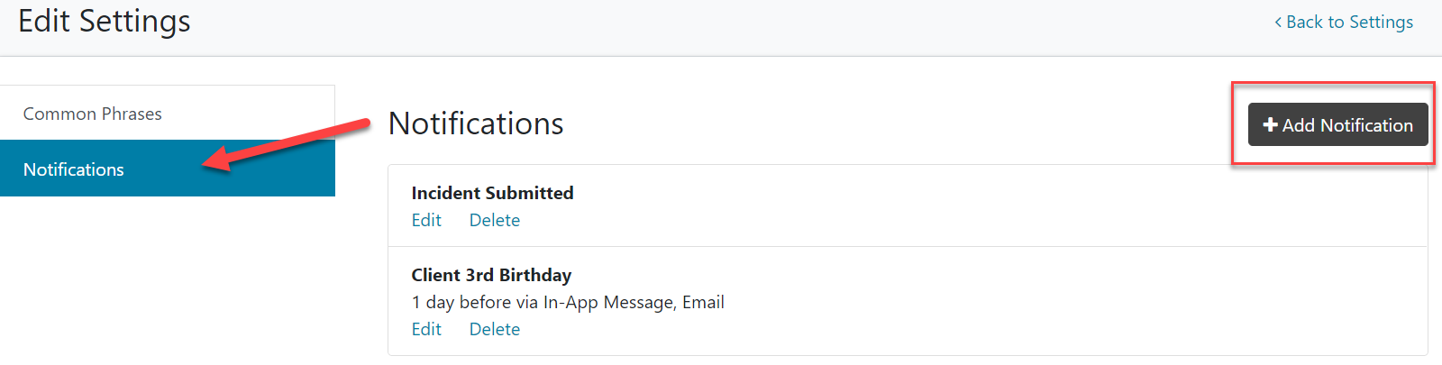Follow the Back to Settings link
The image size is (1442, 365).
tap(1349, 23)
